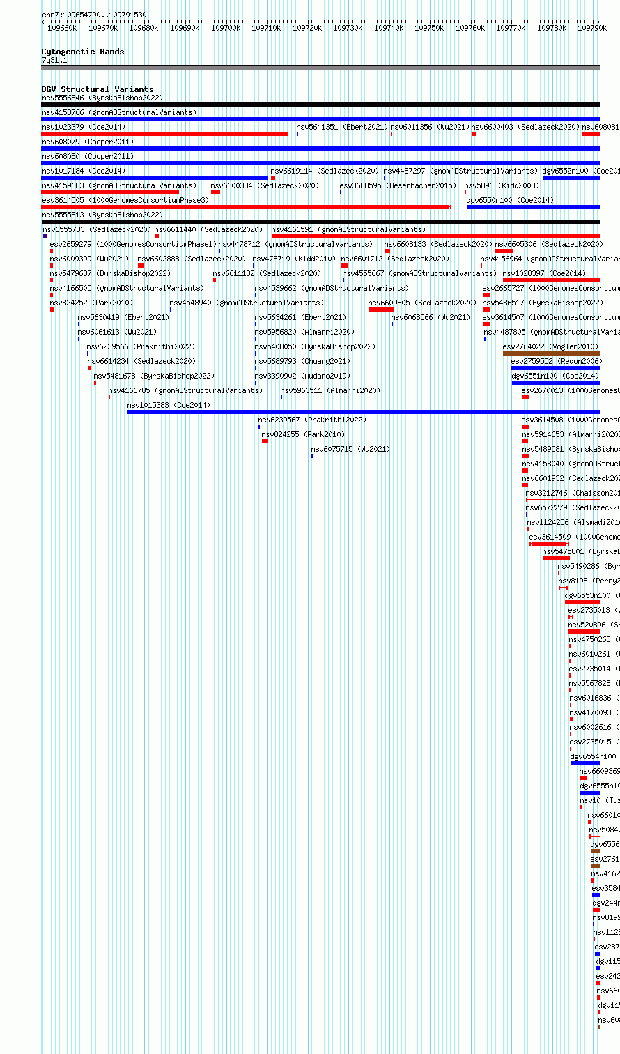Open nsv4166785 (gnomADStructuralVariants) variant
This screenshot has width=620, height=1054.
point(186,390)
